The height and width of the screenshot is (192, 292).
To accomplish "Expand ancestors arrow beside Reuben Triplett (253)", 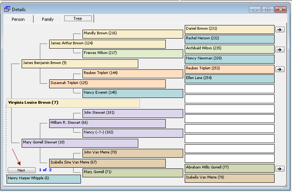I will coord(280,69).
